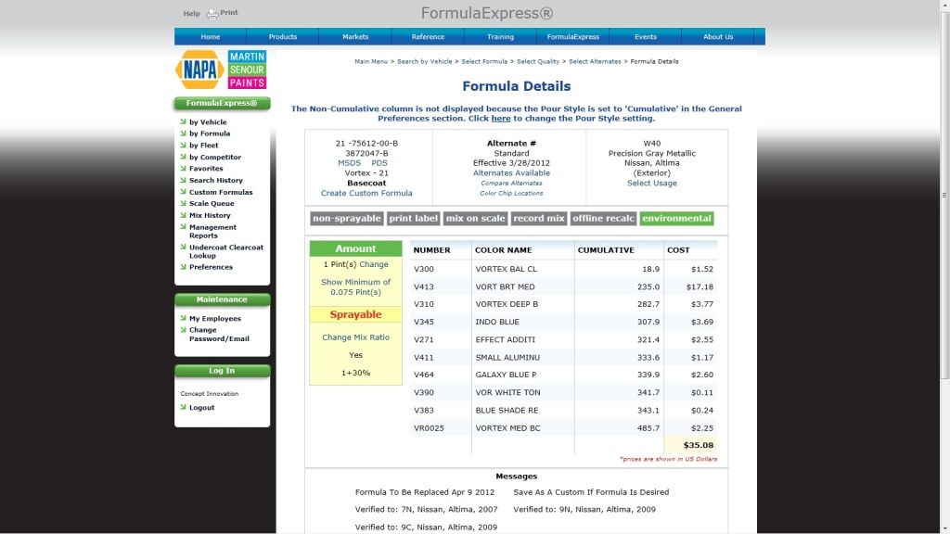Image resolution: width=950 pixels, height=534 pixels.
Task: Open Preferences in sidebar
Action: (211, 266)
